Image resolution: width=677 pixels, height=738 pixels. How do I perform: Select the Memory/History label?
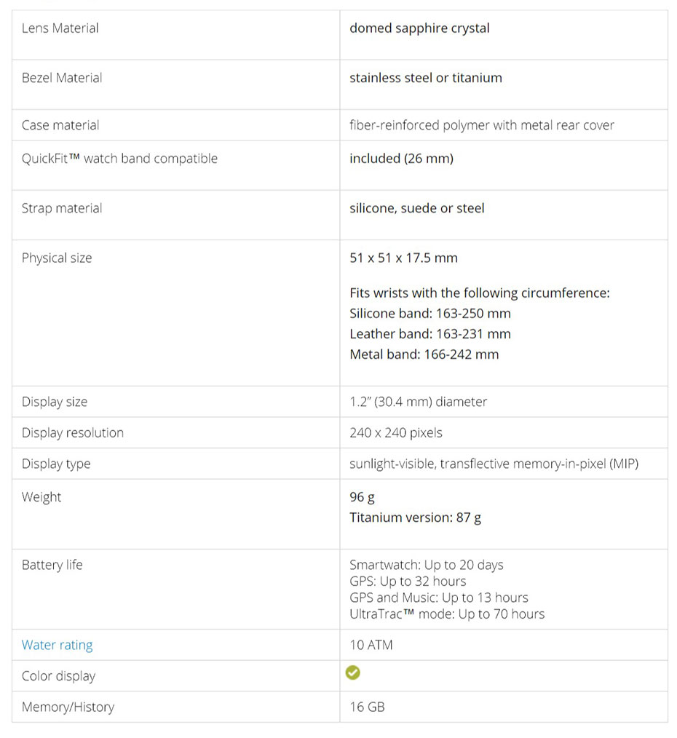(x=68, y=707)
